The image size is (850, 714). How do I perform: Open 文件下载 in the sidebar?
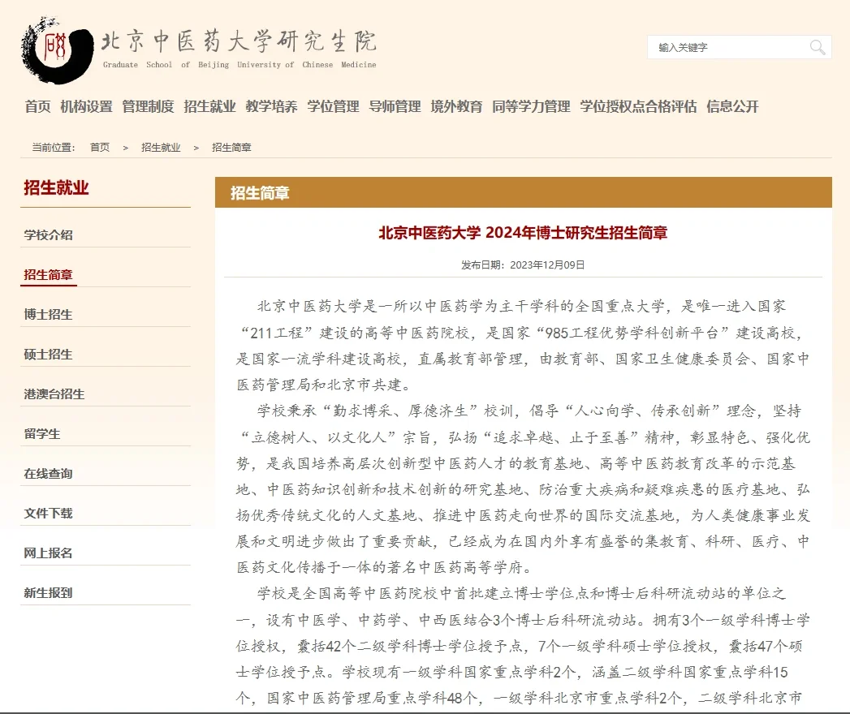point(48,514)
